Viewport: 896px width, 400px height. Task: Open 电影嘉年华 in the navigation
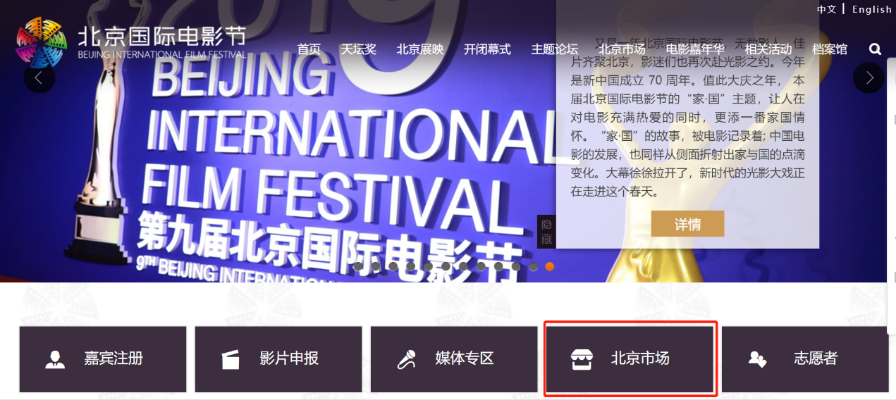[695, 49]
